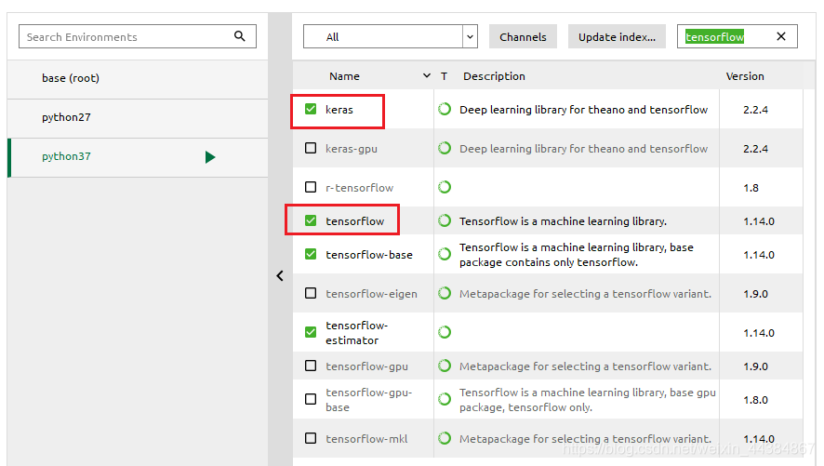Image resolution: width=824 pixels, height=466 pixels.
Task: Select the base (root) environment
Action: pyautogui.click(x=138, y=78)
